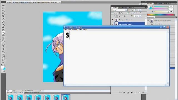Select the Gradient tool

coord(3,35)
